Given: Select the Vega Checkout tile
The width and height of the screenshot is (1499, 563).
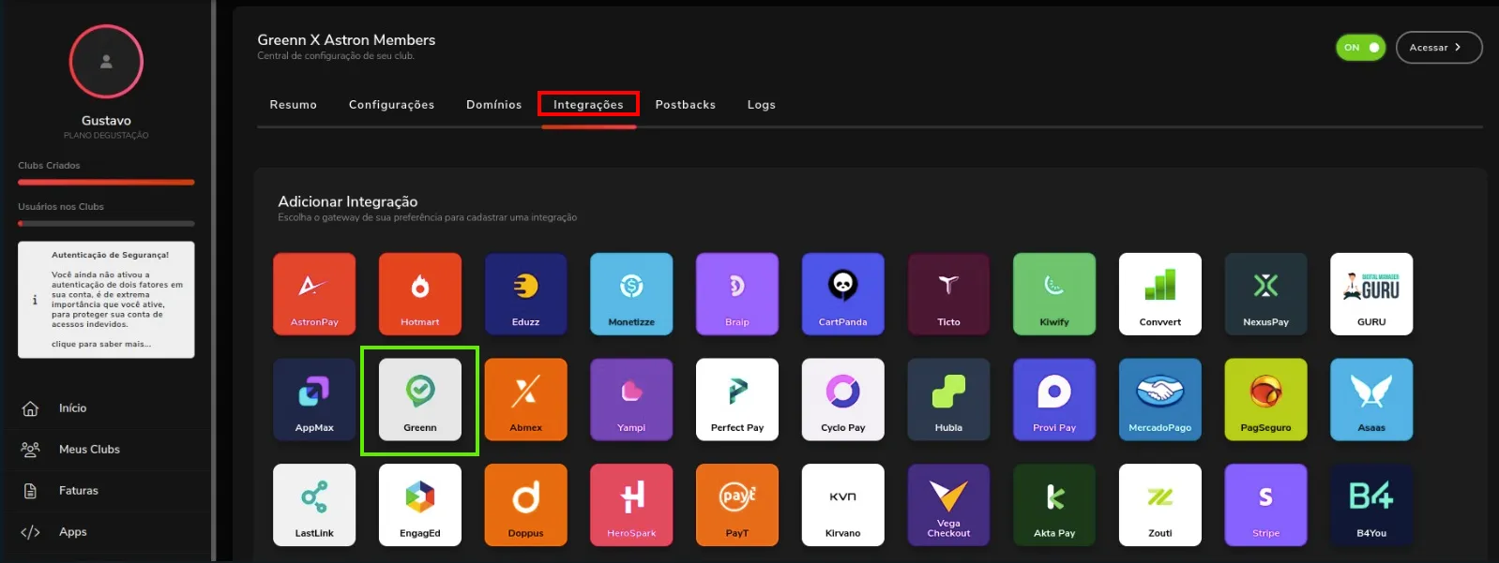Looking at the screenshot, I should point(948,505).
